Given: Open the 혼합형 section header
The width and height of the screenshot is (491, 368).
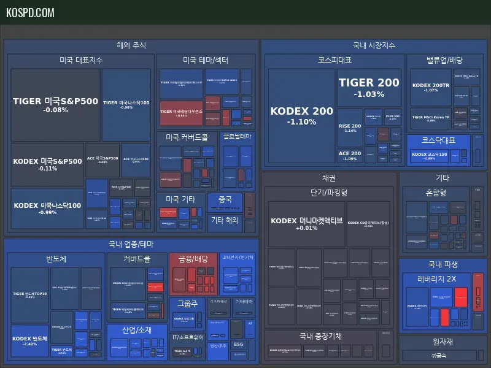Looking at the screenshot, I should click(436, 193).
